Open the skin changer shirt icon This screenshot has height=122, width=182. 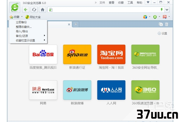(148, 2)
